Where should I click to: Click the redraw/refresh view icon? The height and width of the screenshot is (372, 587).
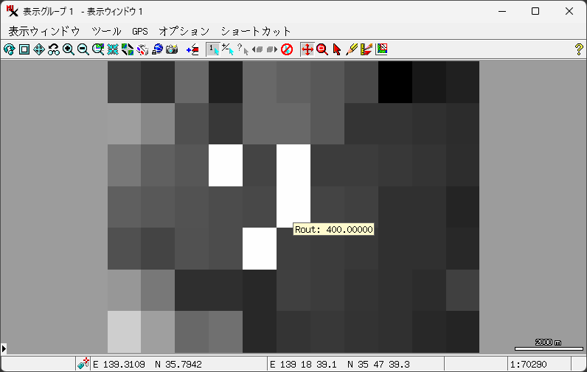[10, 49]
